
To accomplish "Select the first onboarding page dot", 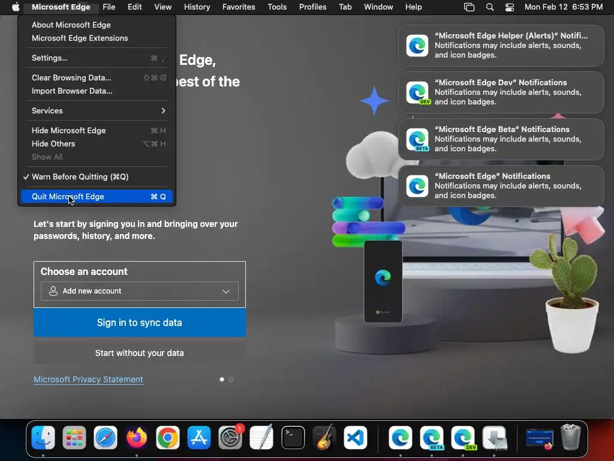I will [222, 379].
